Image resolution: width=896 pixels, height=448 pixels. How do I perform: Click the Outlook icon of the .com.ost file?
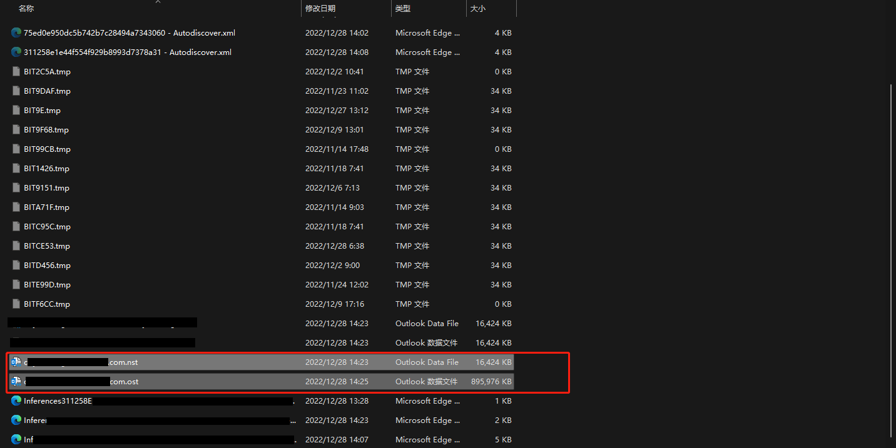pos(16,381)
